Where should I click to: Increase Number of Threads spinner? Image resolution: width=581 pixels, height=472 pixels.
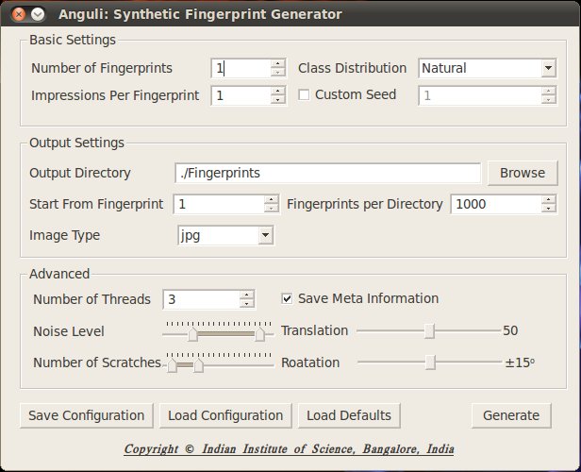[247, 295]
